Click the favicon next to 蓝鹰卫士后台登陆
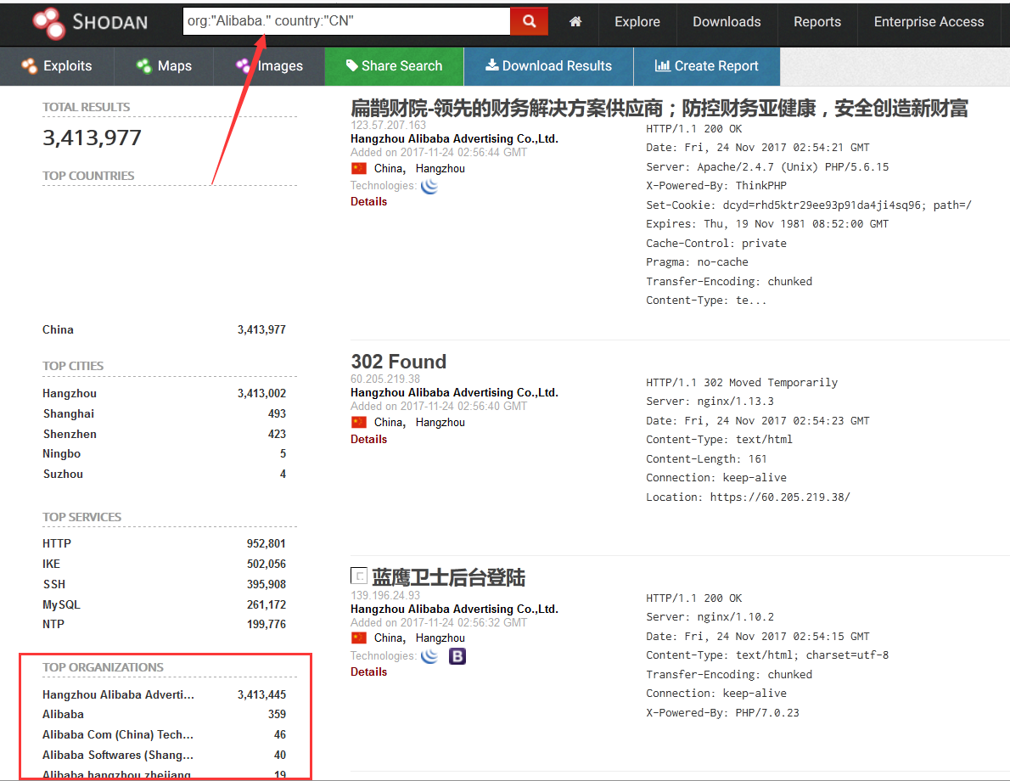This screenshot has height=781, width=1010. point(359,576)
